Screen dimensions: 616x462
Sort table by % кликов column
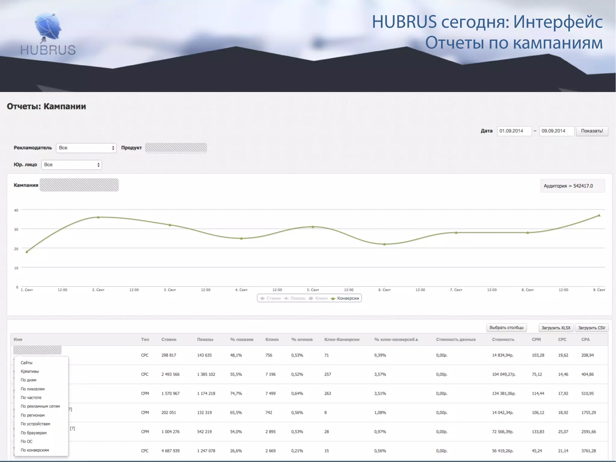[302, 340]
